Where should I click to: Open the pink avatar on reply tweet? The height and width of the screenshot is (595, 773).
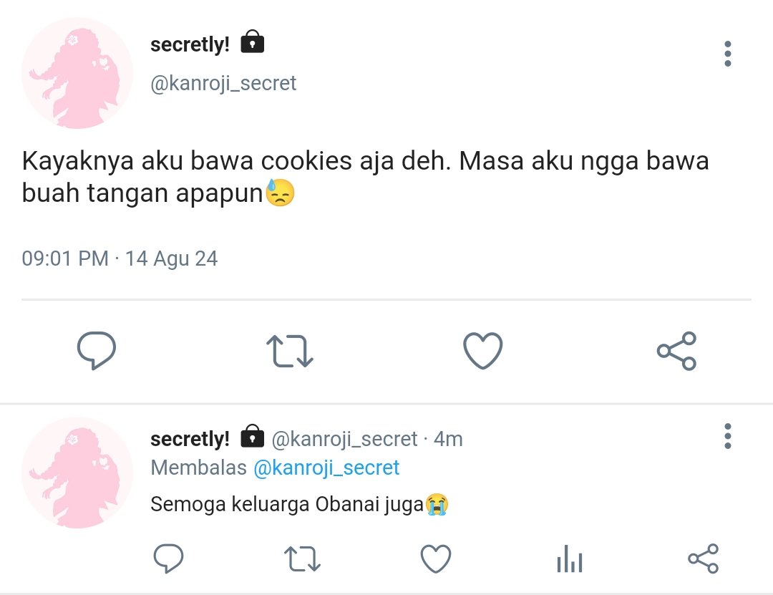pyautogui.click(x=77, y=473)
